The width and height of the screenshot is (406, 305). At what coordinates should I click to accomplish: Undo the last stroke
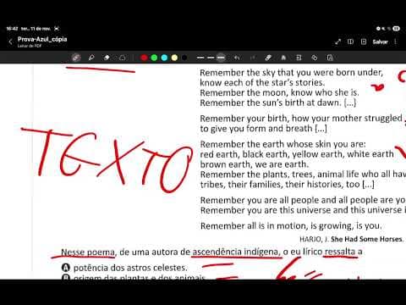[237, 58]
